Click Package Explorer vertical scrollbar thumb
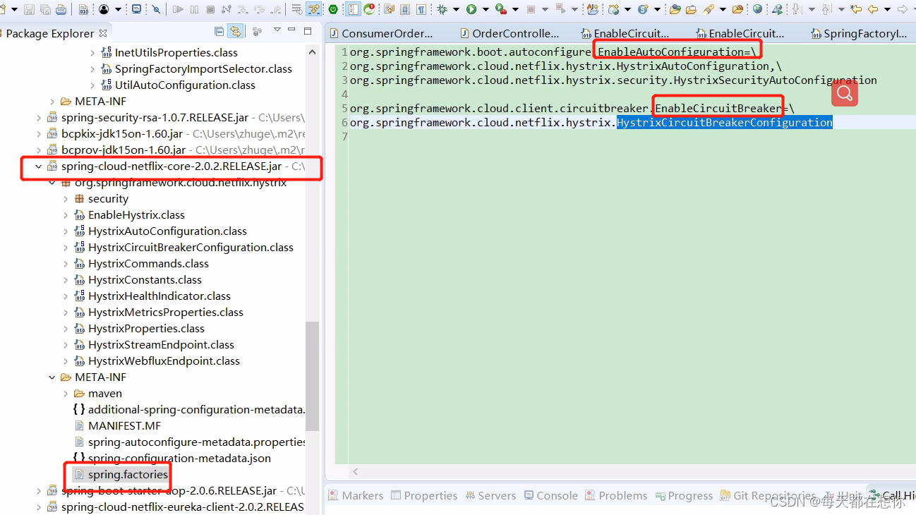The height and width of the screenshot is (515, 916). point(312,375)
